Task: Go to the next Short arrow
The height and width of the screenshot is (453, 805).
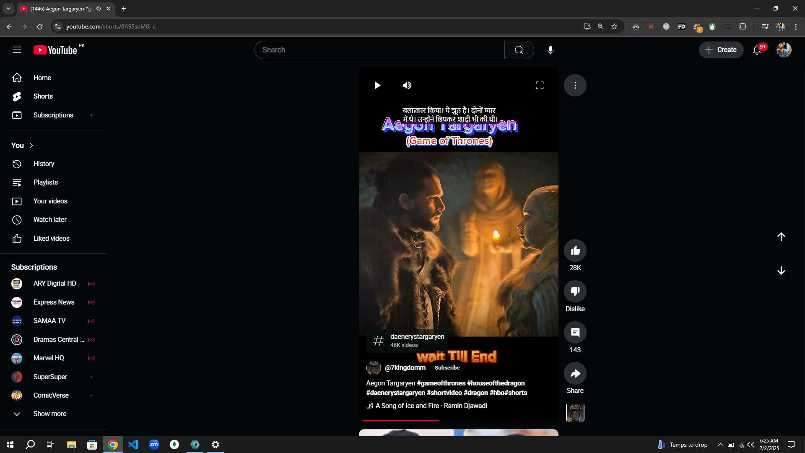Action: point(781,271)
